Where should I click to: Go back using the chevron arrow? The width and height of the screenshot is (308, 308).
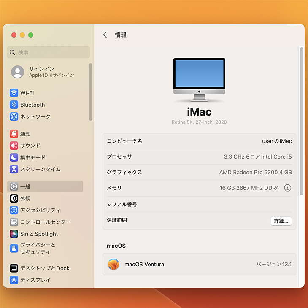pos(105,35)
